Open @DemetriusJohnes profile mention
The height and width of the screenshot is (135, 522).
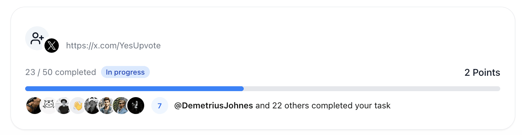214,106
